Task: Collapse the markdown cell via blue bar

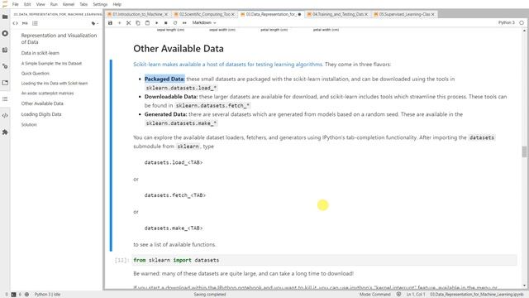Action: 111,156
